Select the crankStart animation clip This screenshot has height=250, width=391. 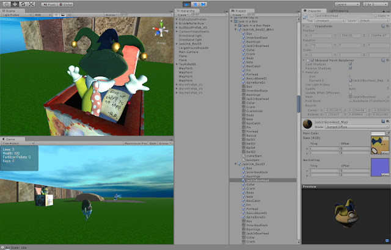(252, 156)
